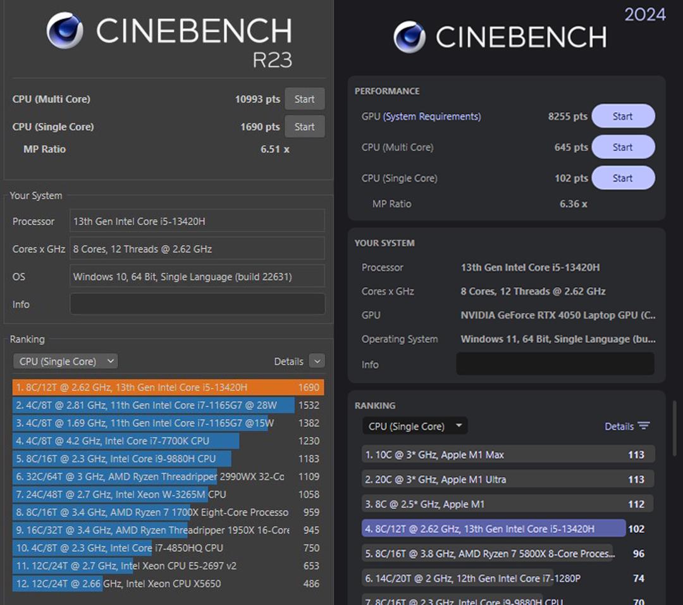Screen dimensions: 683x605
Task: Open 2024 ranking CPU (Single Core) dropdown
Action: point(414,426)
